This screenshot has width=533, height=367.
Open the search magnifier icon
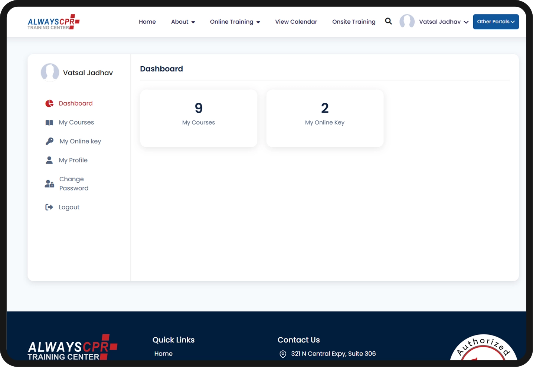tap(388, 21)
